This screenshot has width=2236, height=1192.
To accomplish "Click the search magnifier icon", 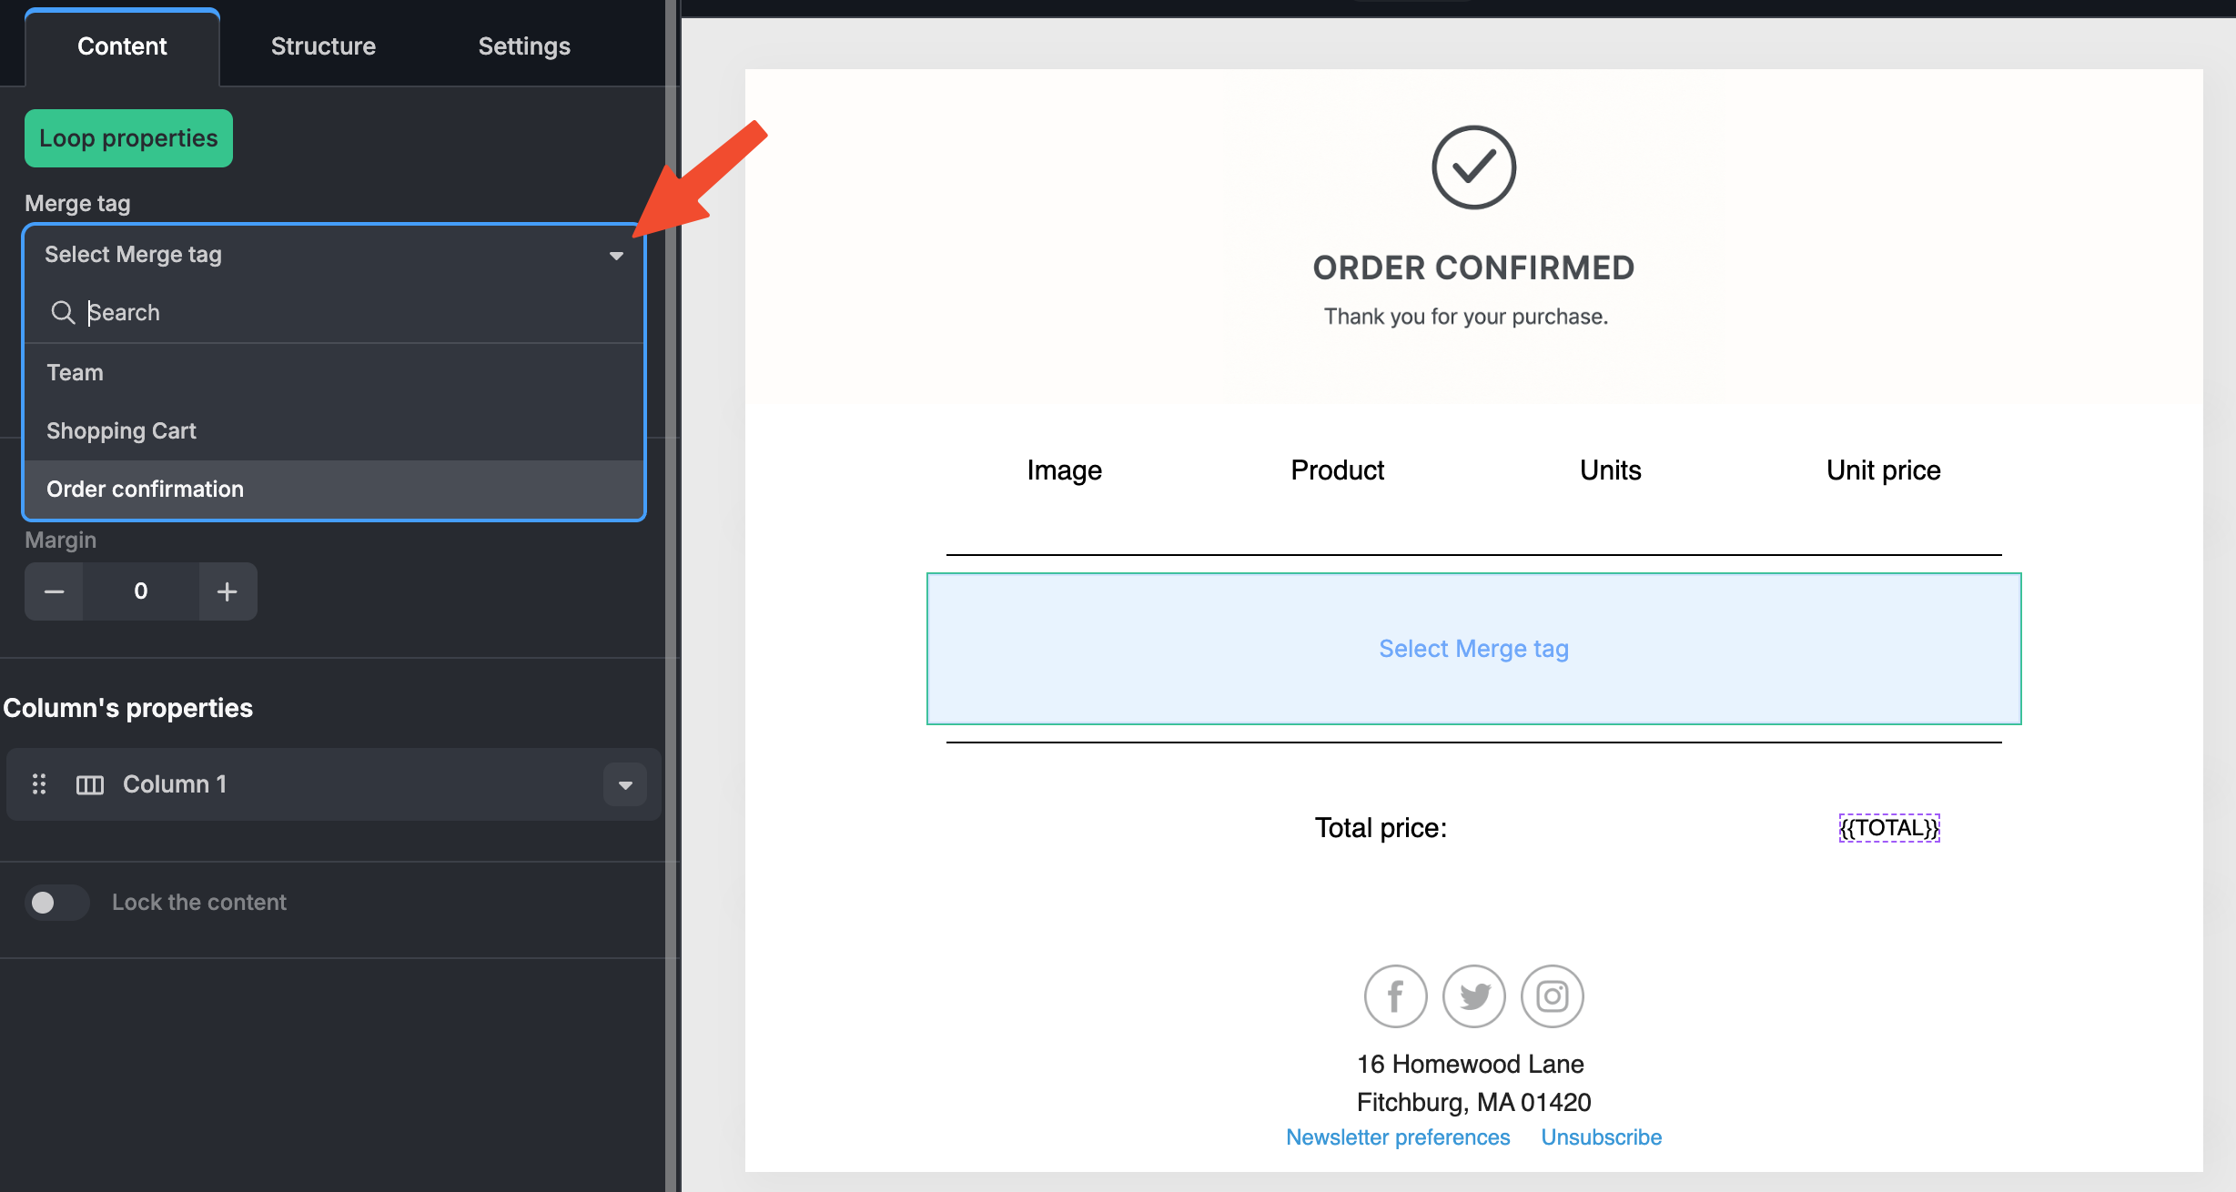I will point(63,313).
